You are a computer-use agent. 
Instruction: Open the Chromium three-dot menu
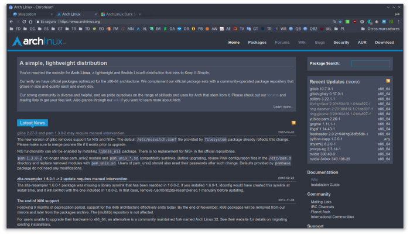coord(398,22)
